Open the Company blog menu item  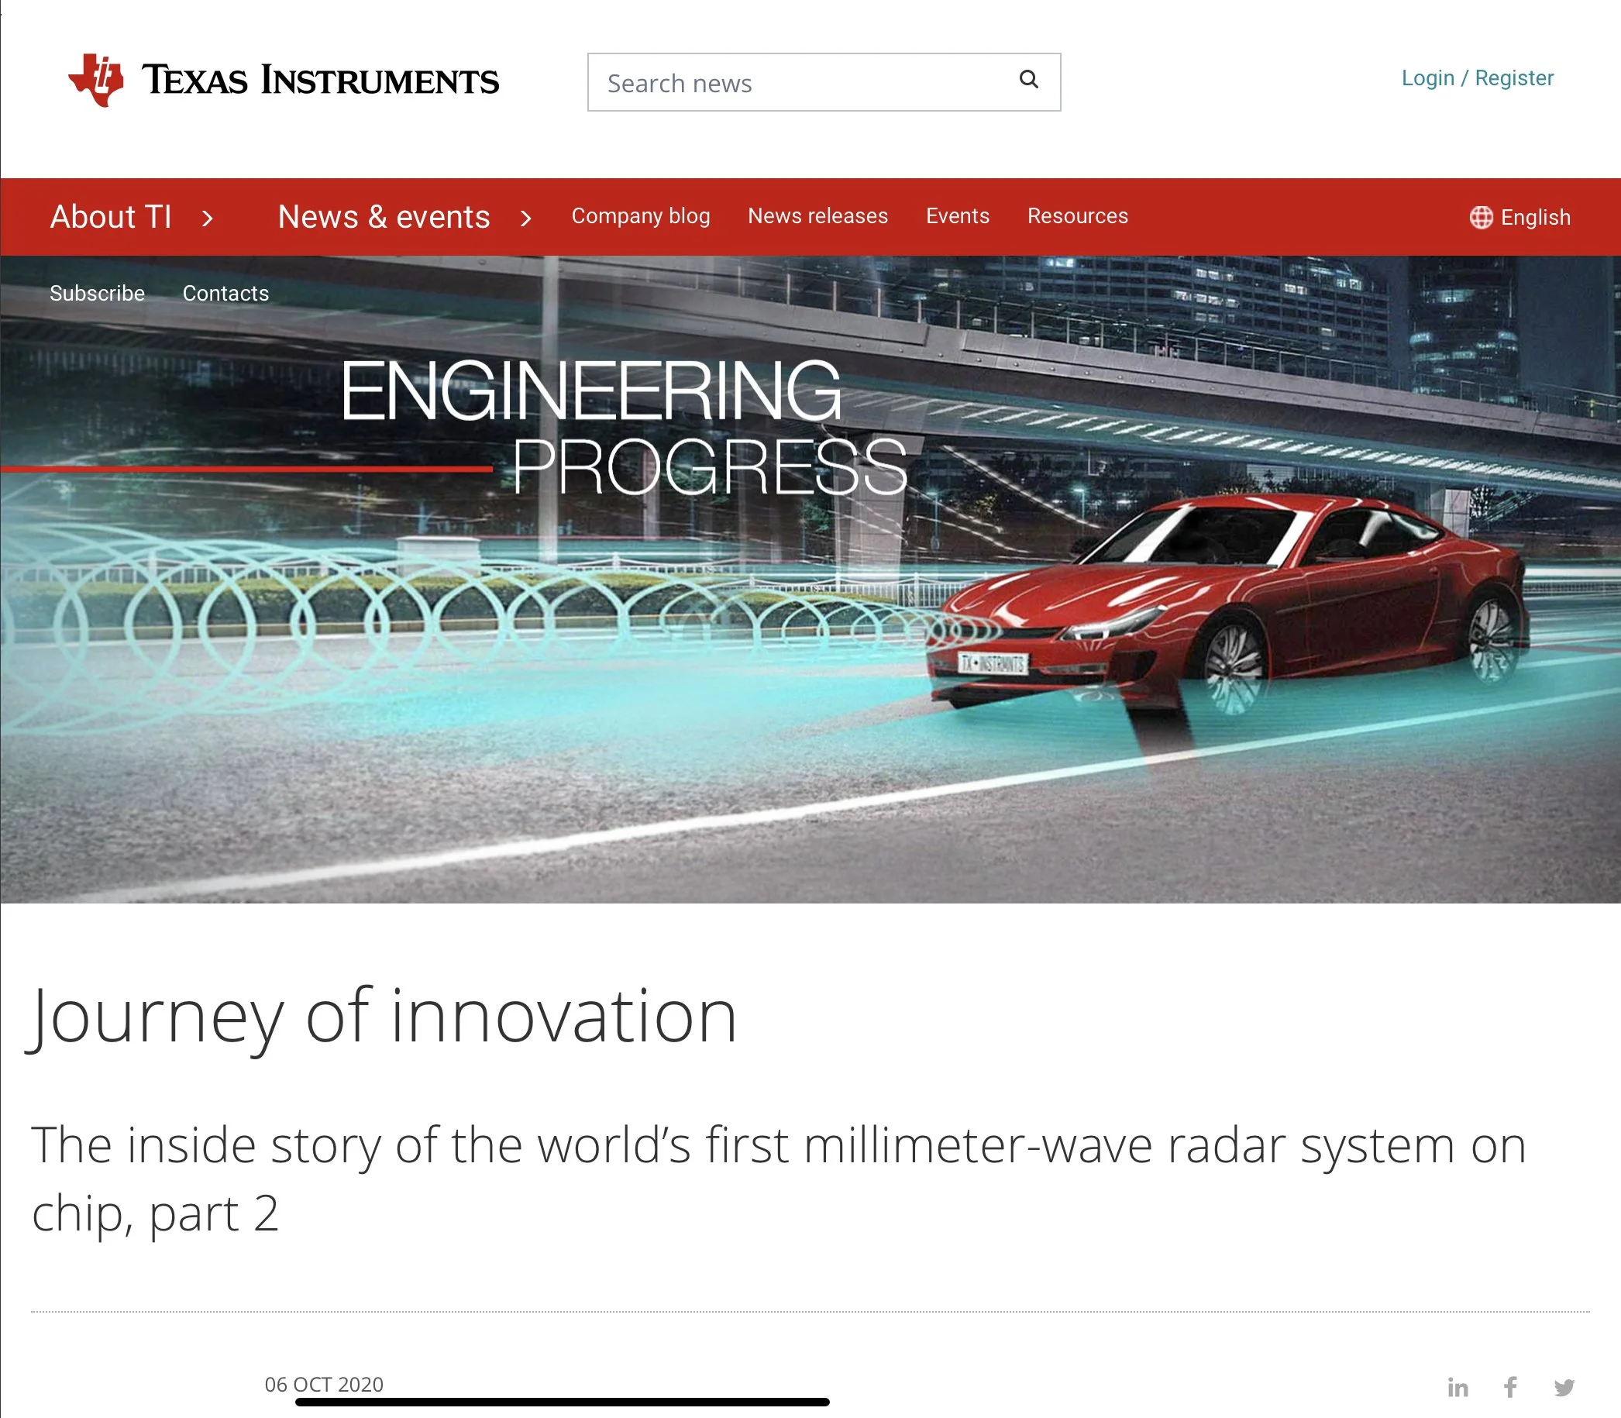(640, 216)
